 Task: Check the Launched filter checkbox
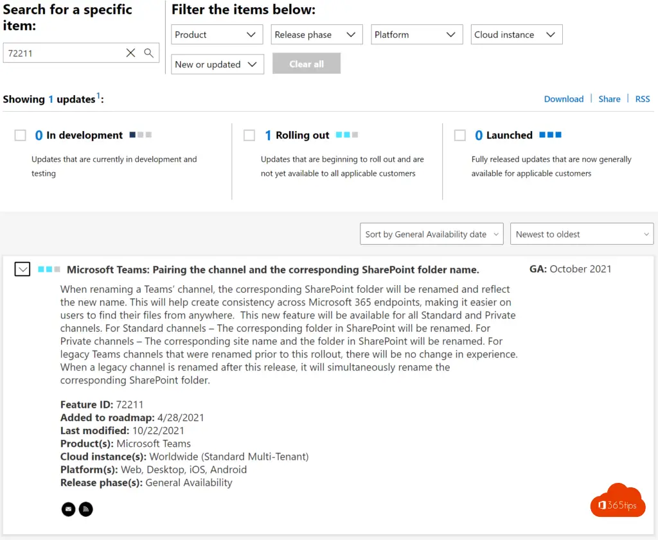tap(459, 135)
